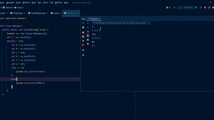Screen dimensions: 214x120
Task: Click the 'Run:' label in tool window
Action: pyautogui.click(x=84, y=19)
